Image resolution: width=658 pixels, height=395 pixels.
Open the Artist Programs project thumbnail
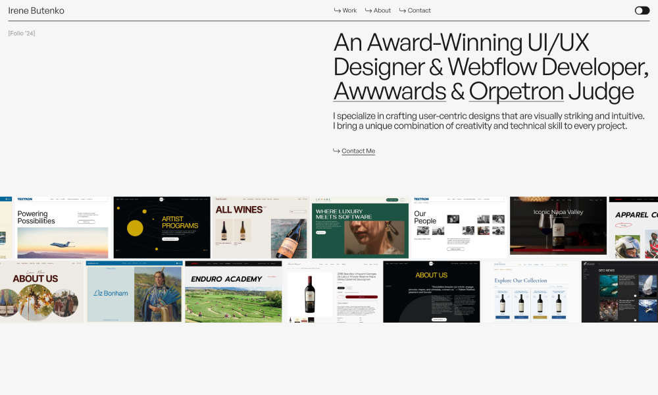[162, 227]
